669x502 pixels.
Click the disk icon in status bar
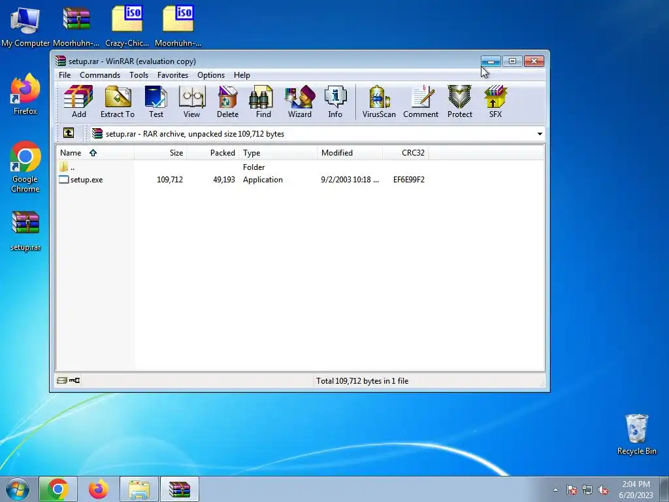tap(62, 380)
